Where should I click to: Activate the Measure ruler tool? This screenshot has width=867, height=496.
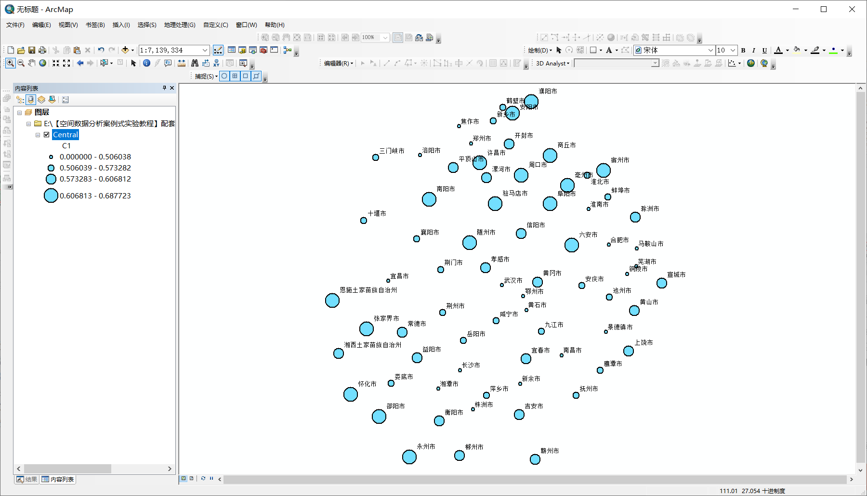[x=182, y=63]
